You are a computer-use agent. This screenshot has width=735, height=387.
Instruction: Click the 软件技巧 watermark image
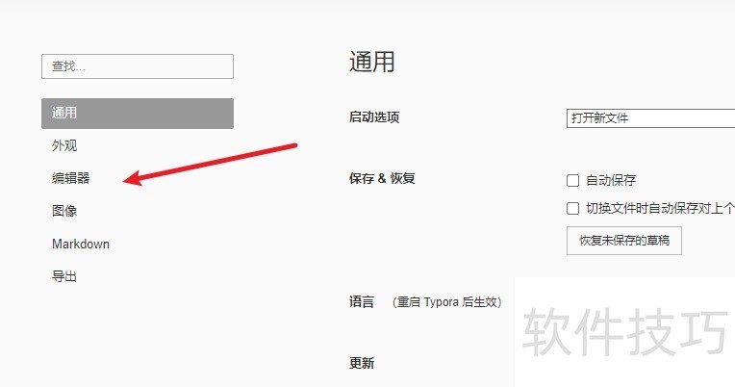pos(624,332)
